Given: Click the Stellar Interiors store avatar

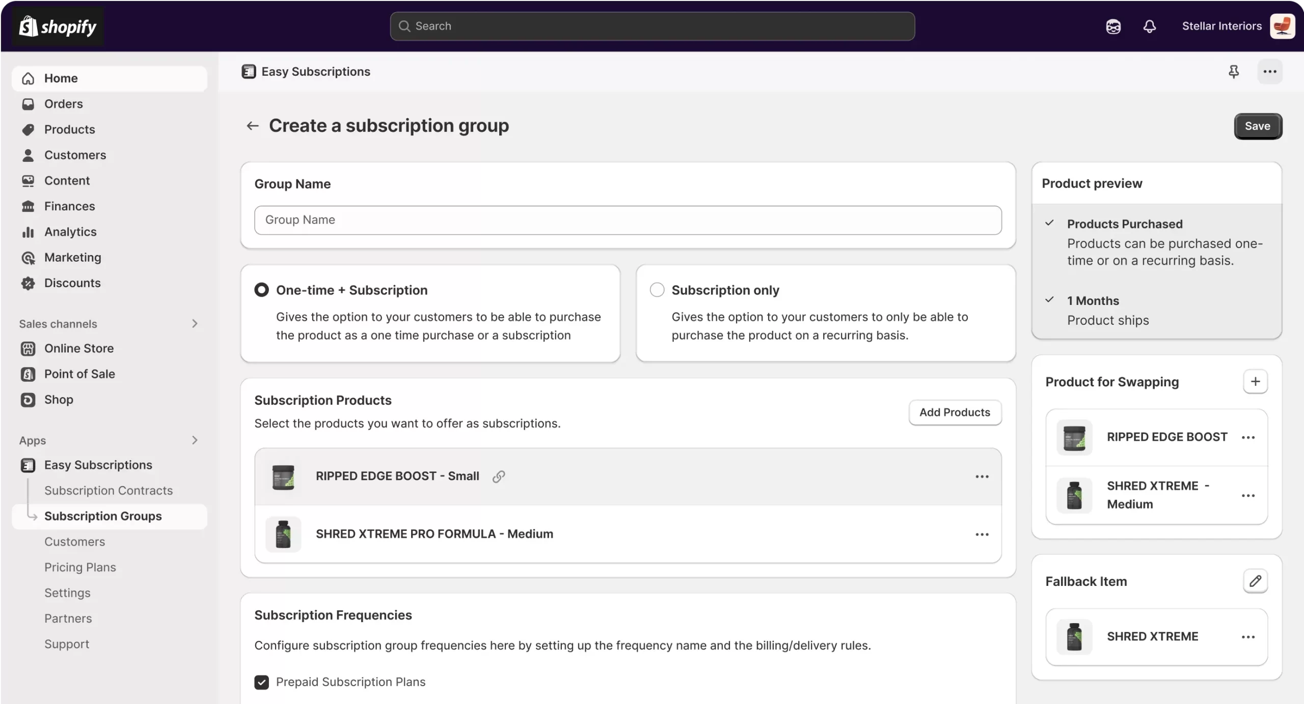Looking at the screenshot, I should [1282, 26].
